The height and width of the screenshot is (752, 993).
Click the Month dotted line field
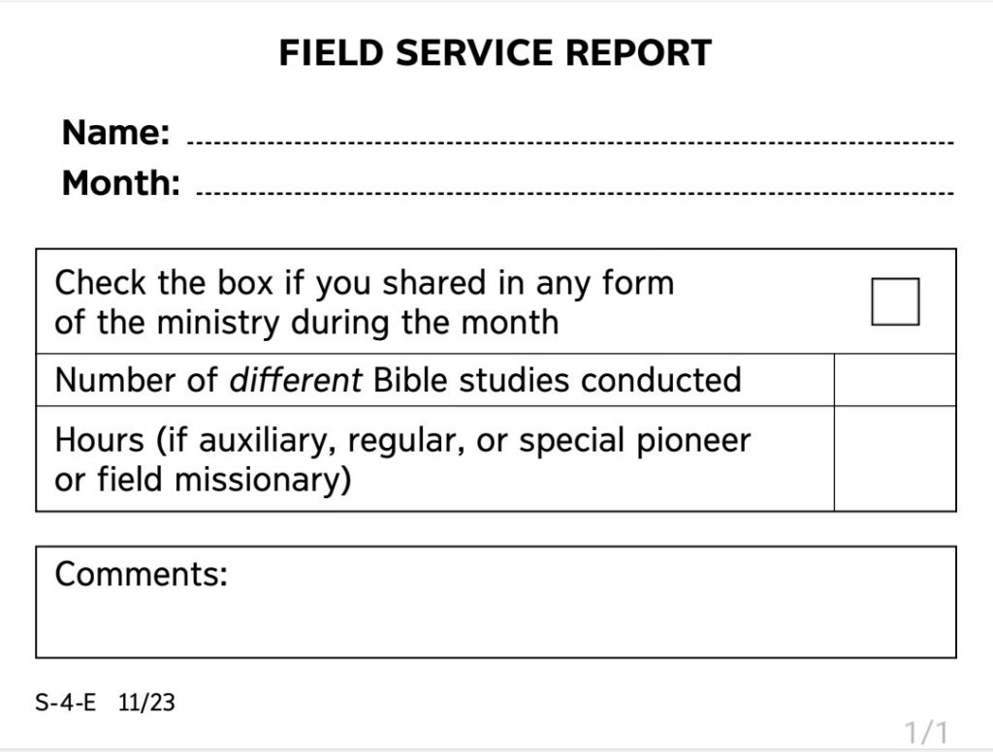coord(575,192)
